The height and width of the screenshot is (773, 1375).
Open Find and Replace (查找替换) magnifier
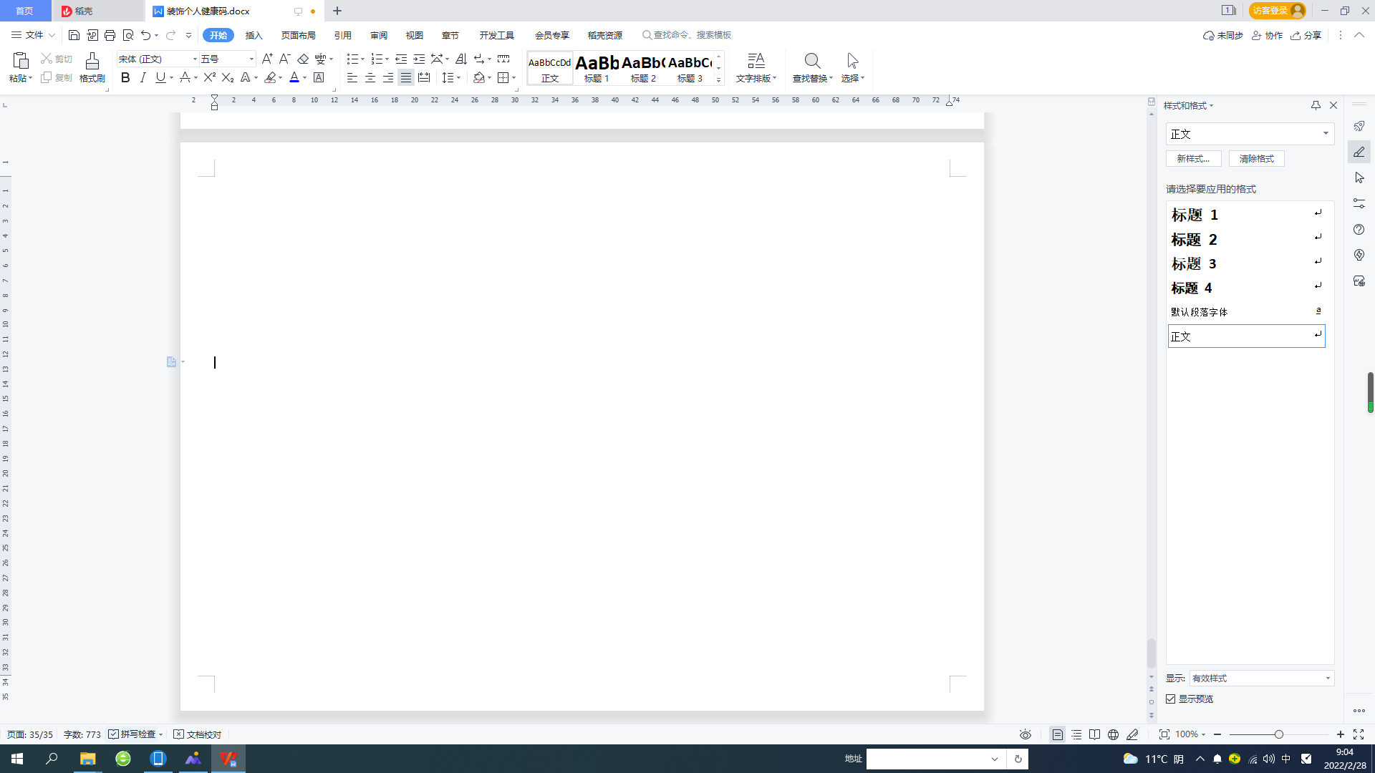[x=812, y=61]
